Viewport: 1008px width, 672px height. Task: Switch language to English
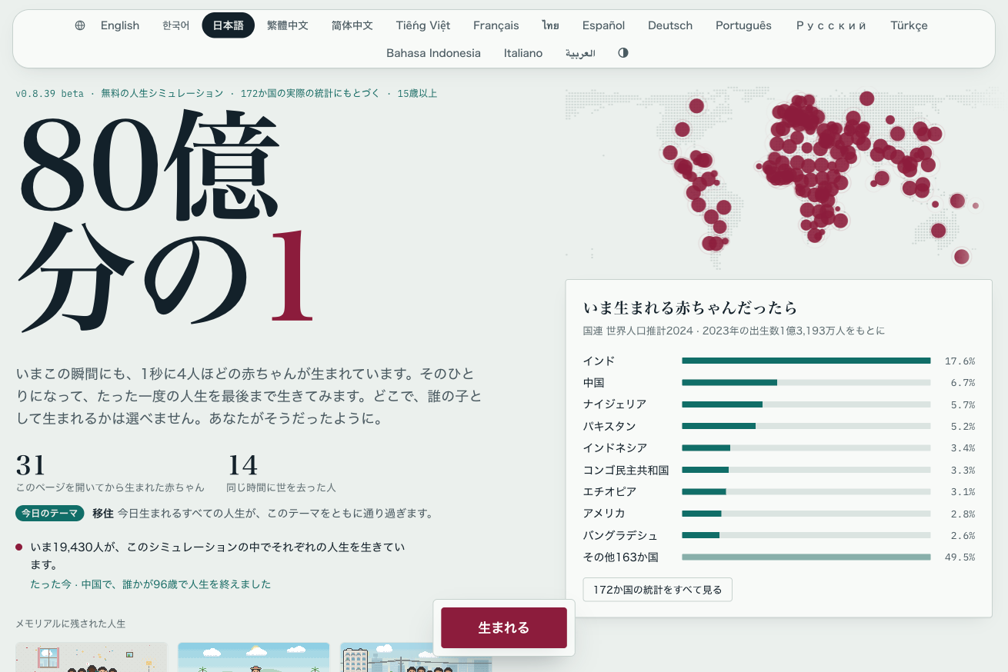pos(120,25)
